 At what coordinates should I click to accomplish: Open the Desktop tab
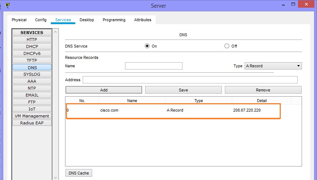(87, 20)
